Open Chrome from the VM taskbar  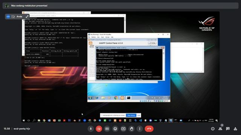(x=116, y=98)
